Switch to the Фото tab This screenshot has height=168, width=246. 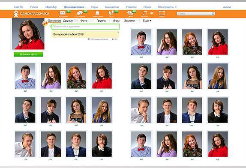(84, 21)
